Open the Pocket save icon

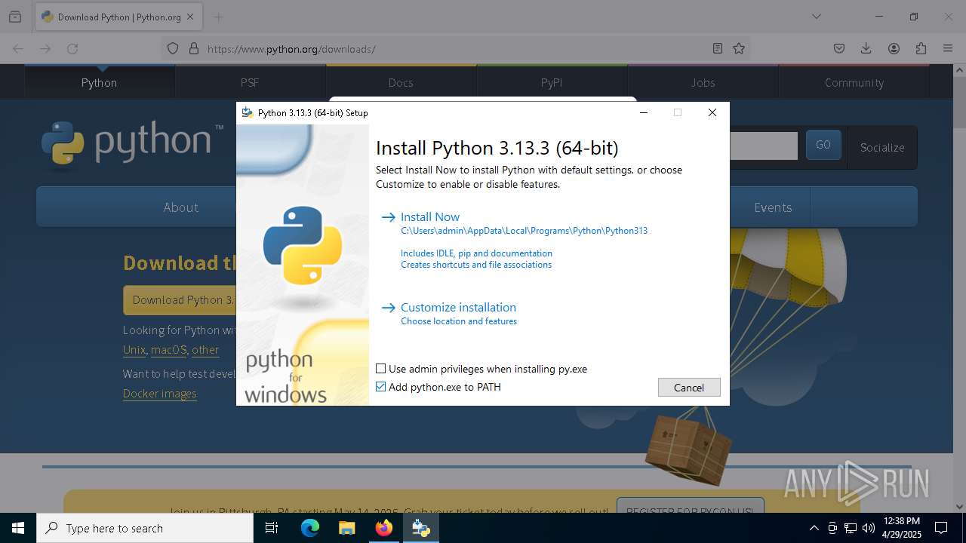tap(839, 48)
